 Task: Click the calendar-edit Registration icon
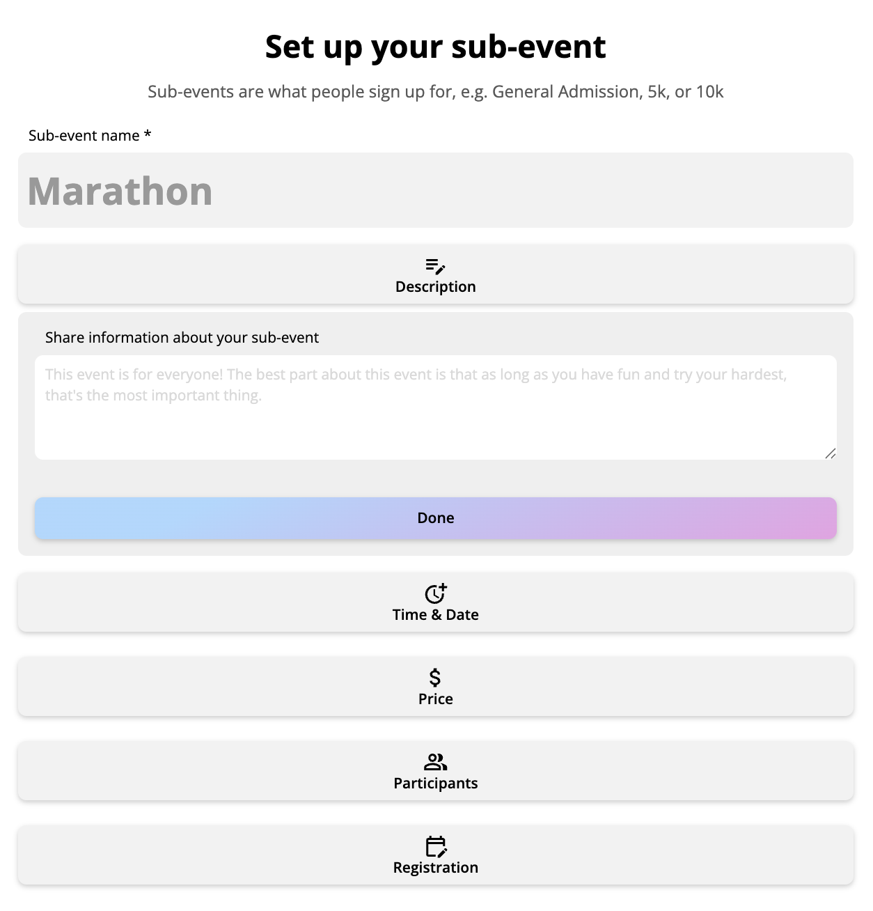(x=435, y=846)
